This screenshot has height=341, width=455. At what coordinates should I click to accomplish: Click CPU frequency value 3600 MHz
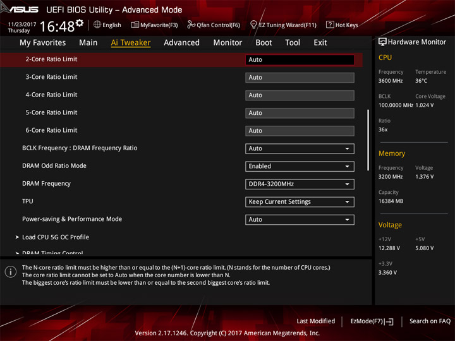(x=391, y=81)
